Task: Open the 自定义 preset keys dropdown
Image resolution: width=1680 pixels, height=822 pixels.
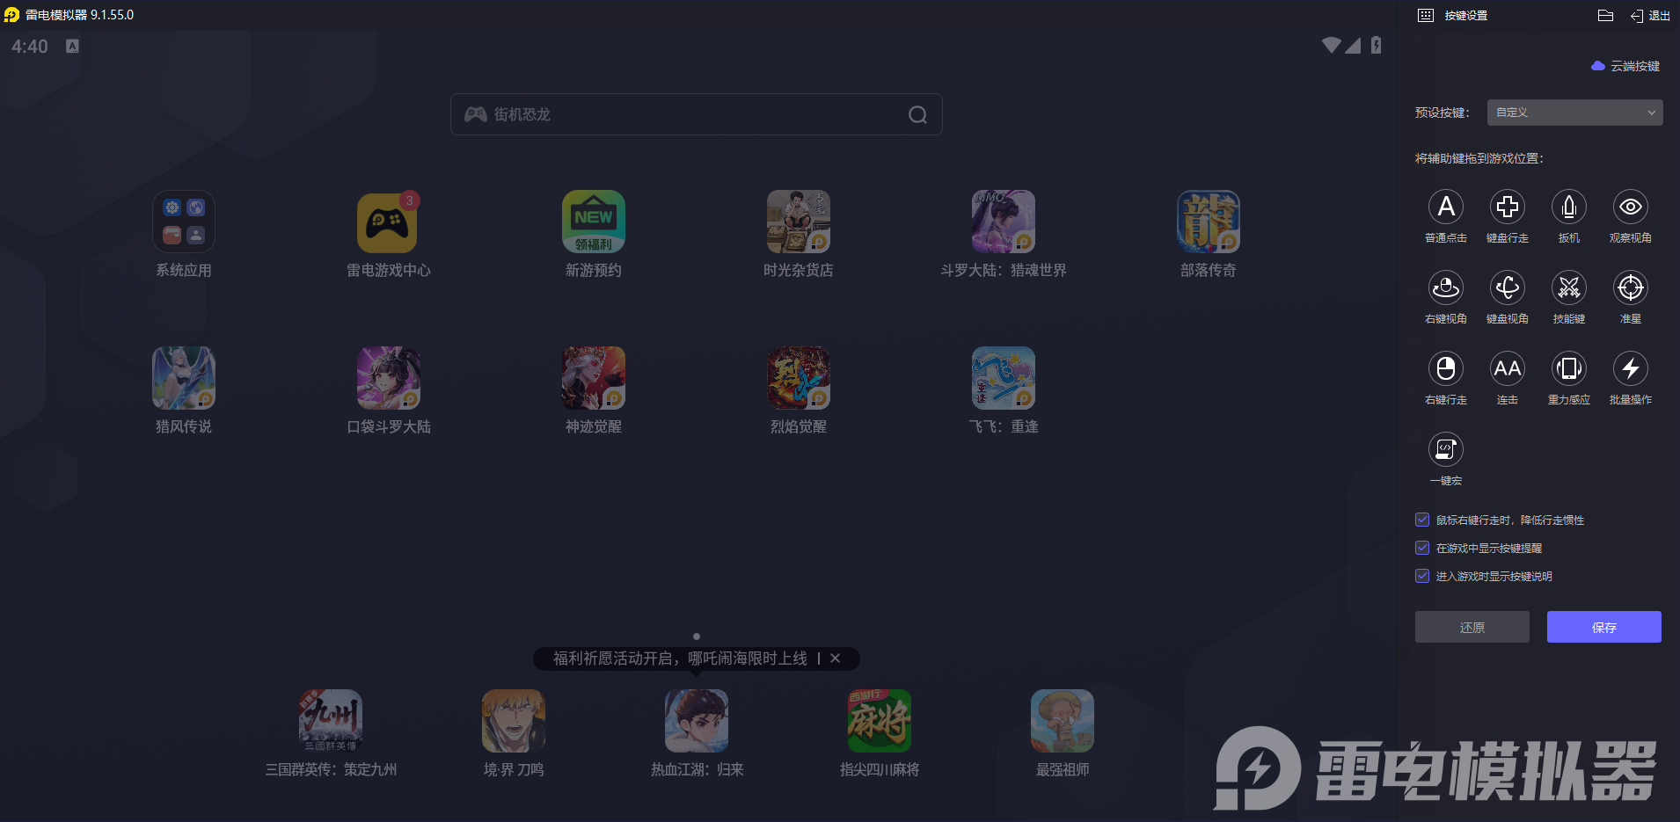Action: click(x=1573, y=113)
